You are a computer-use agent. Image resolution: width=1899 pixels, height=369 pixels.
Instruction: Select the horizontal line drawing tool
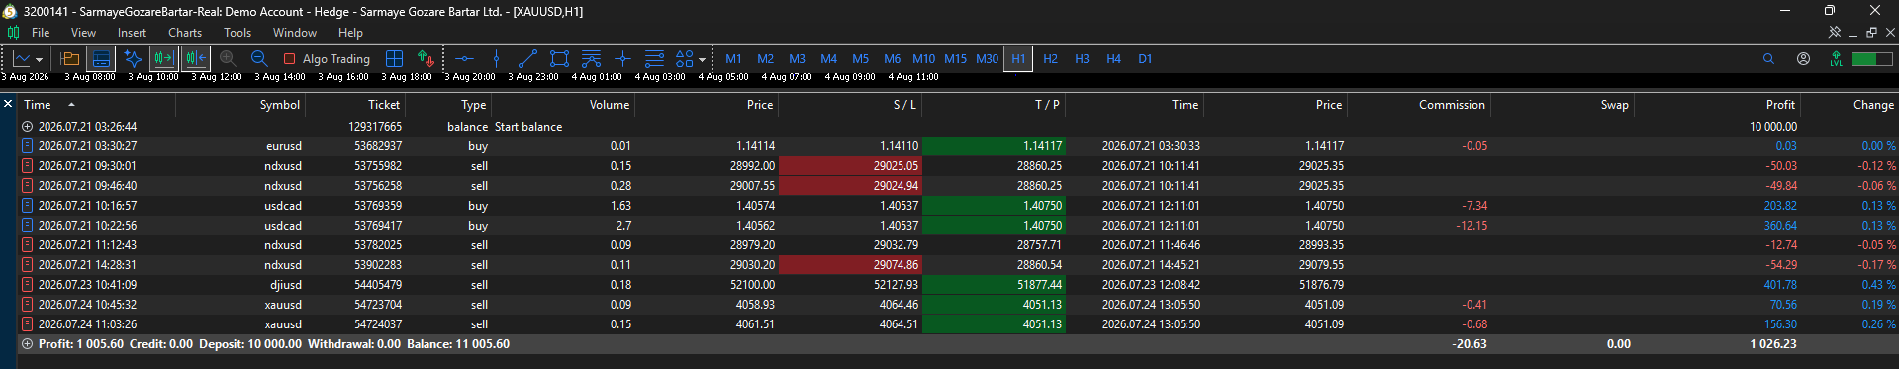point(465,59)
